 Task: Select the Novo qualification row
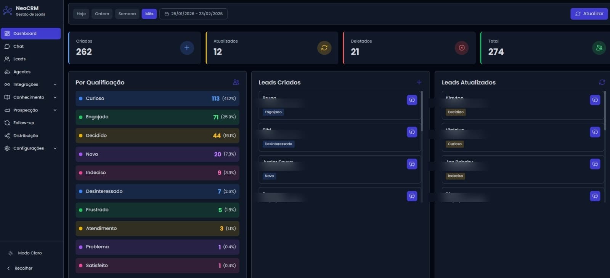[157, 154]
